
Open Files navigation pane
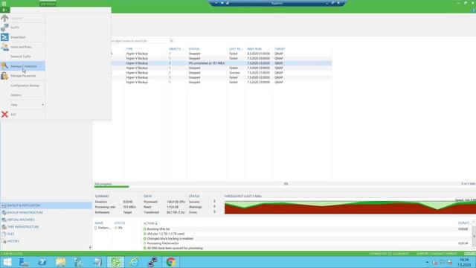pyautogui.click(x=46, y=234)
